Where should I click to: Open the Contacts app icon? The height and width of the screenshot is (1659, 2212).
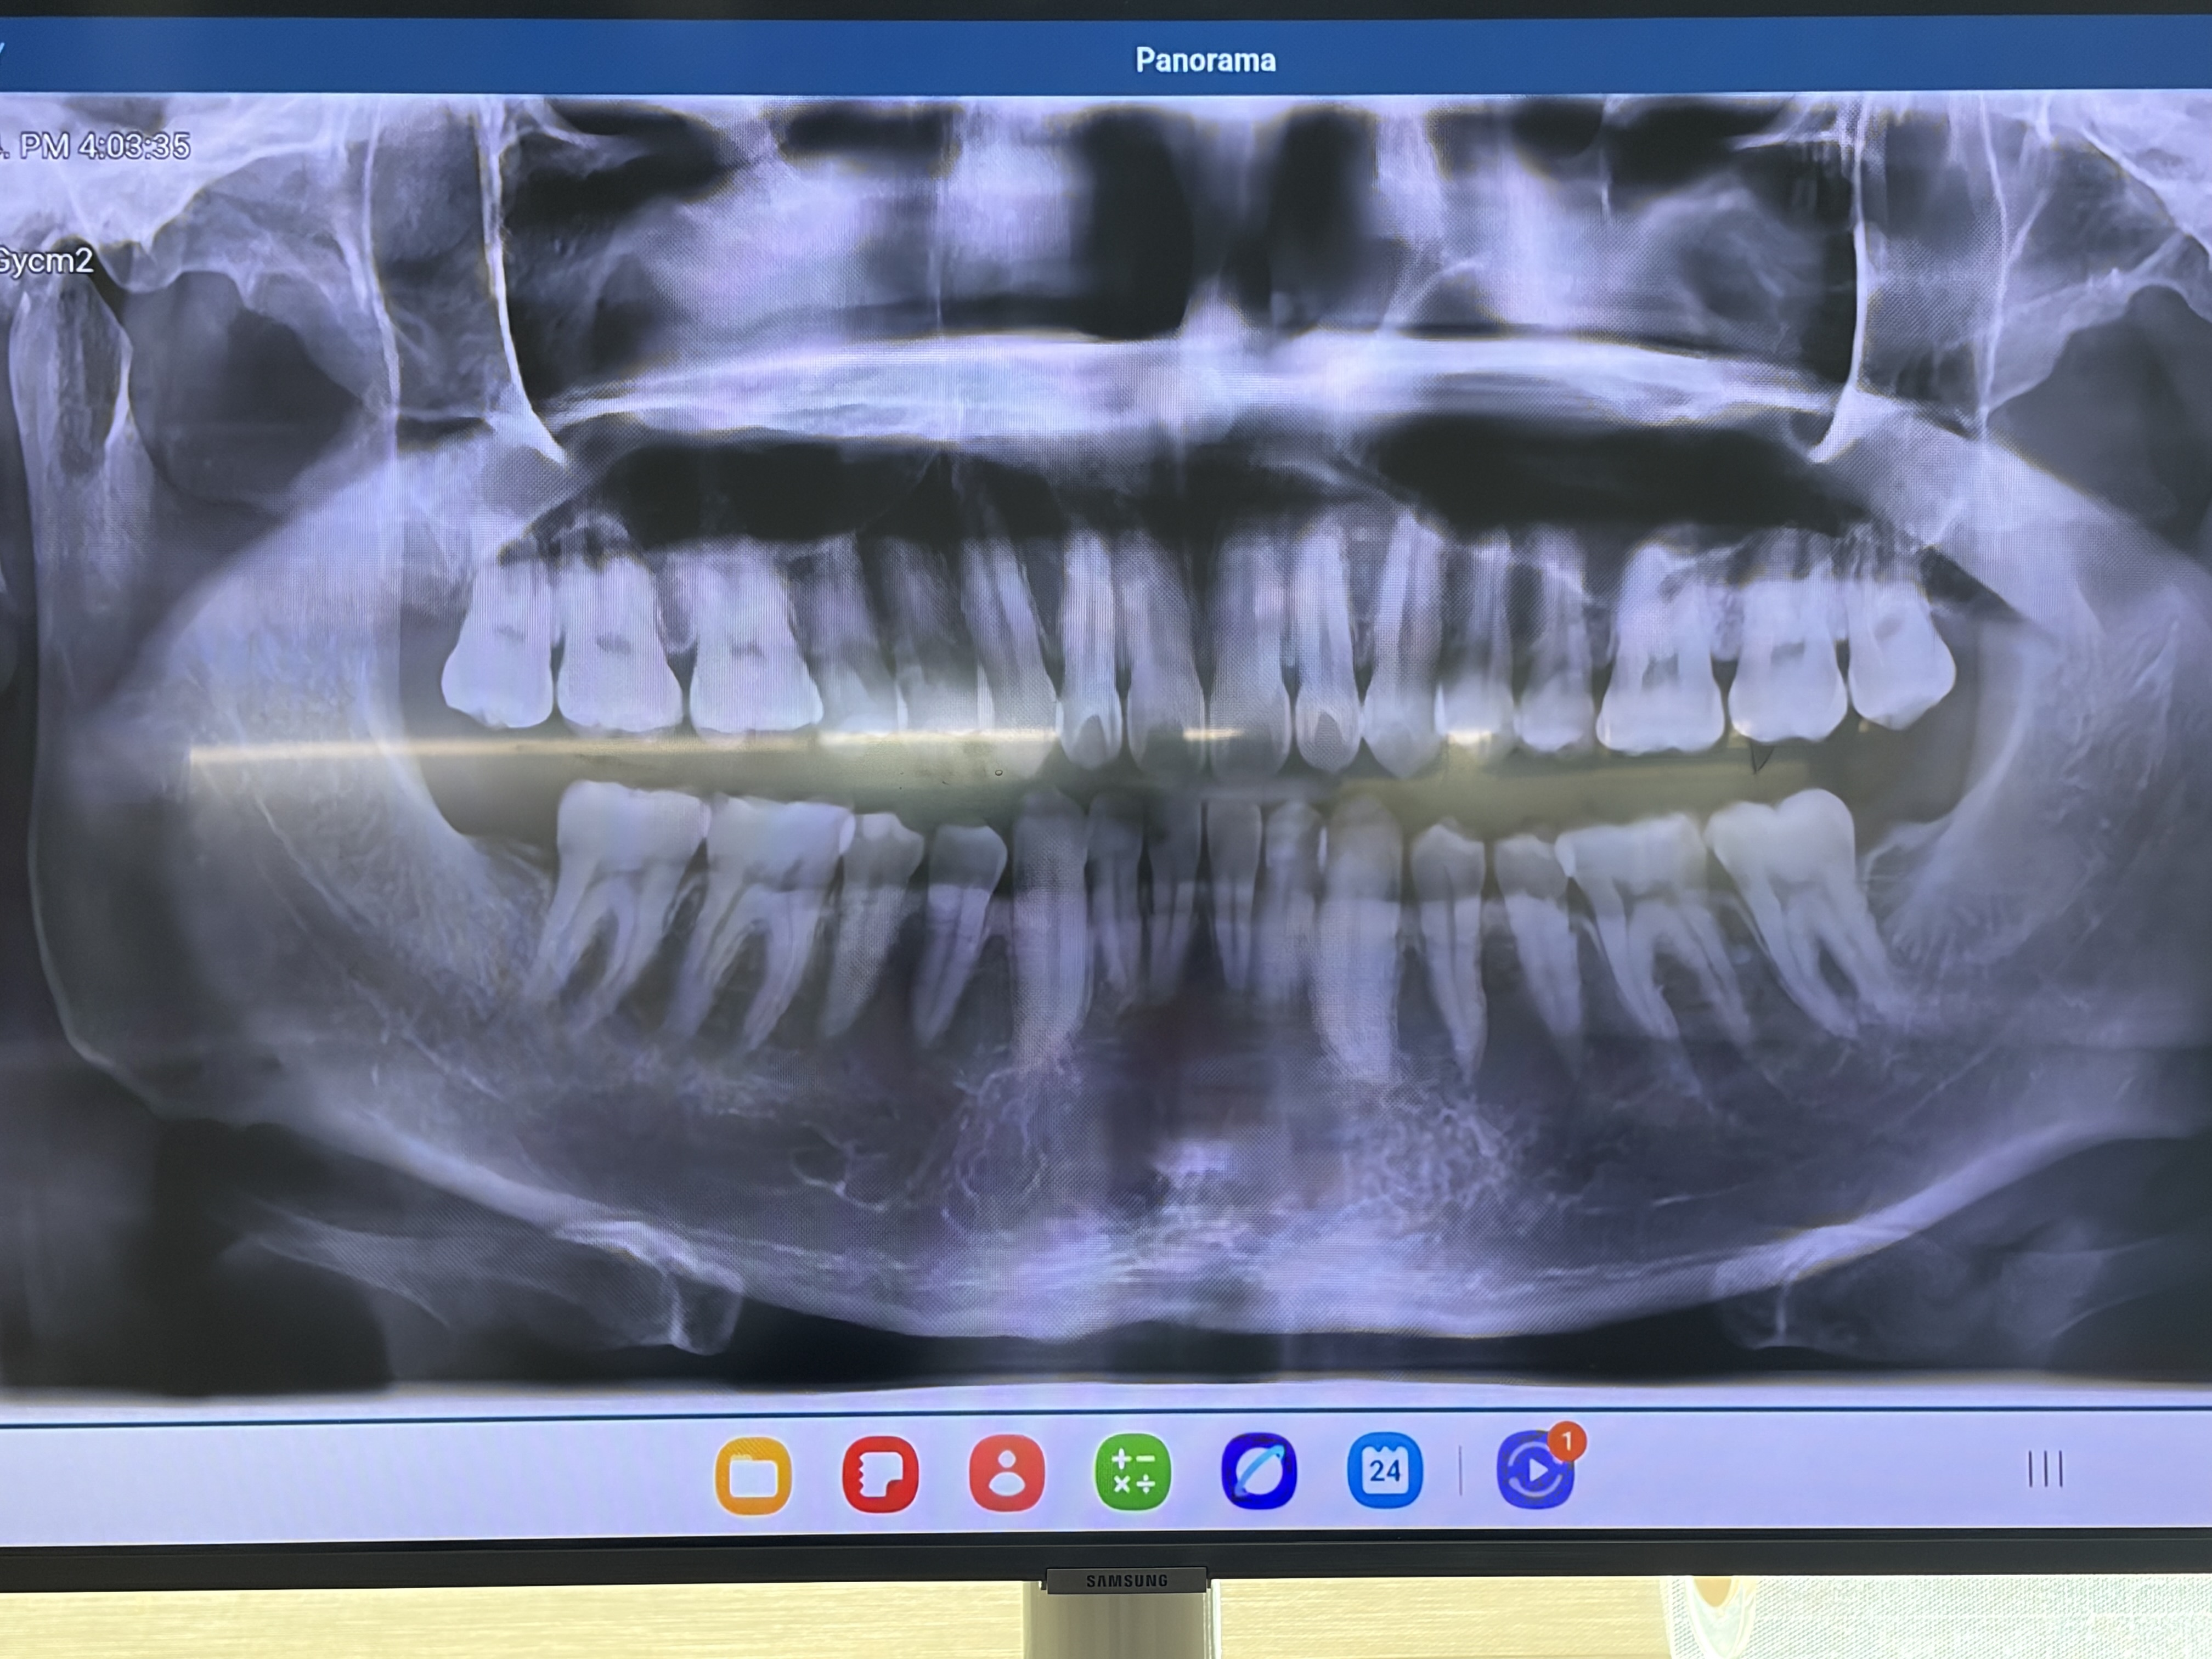coord(1006,1474)
